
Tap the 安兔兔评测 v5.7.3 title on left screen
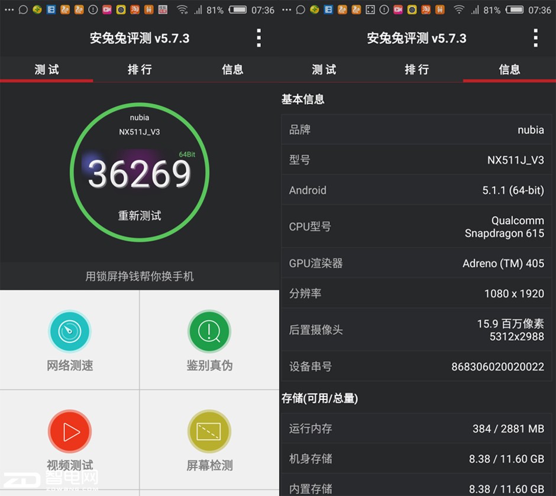click(x=140, y=38)
